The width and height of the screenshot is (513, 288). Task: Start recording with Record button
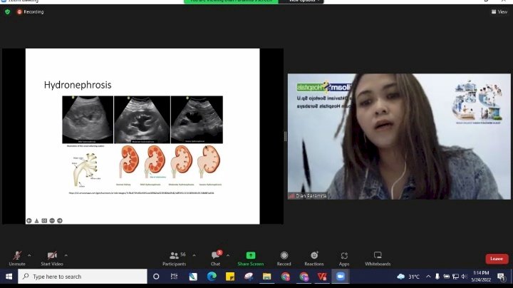[x=284, y=258]
